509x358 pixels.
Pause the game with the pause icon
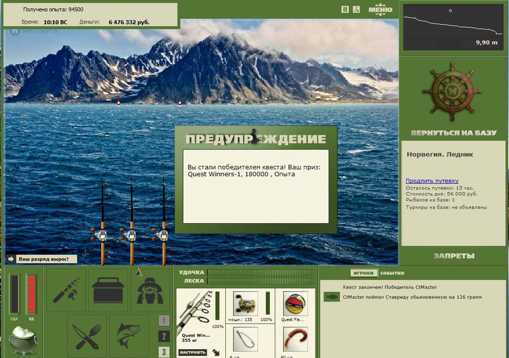coord(345,10)
